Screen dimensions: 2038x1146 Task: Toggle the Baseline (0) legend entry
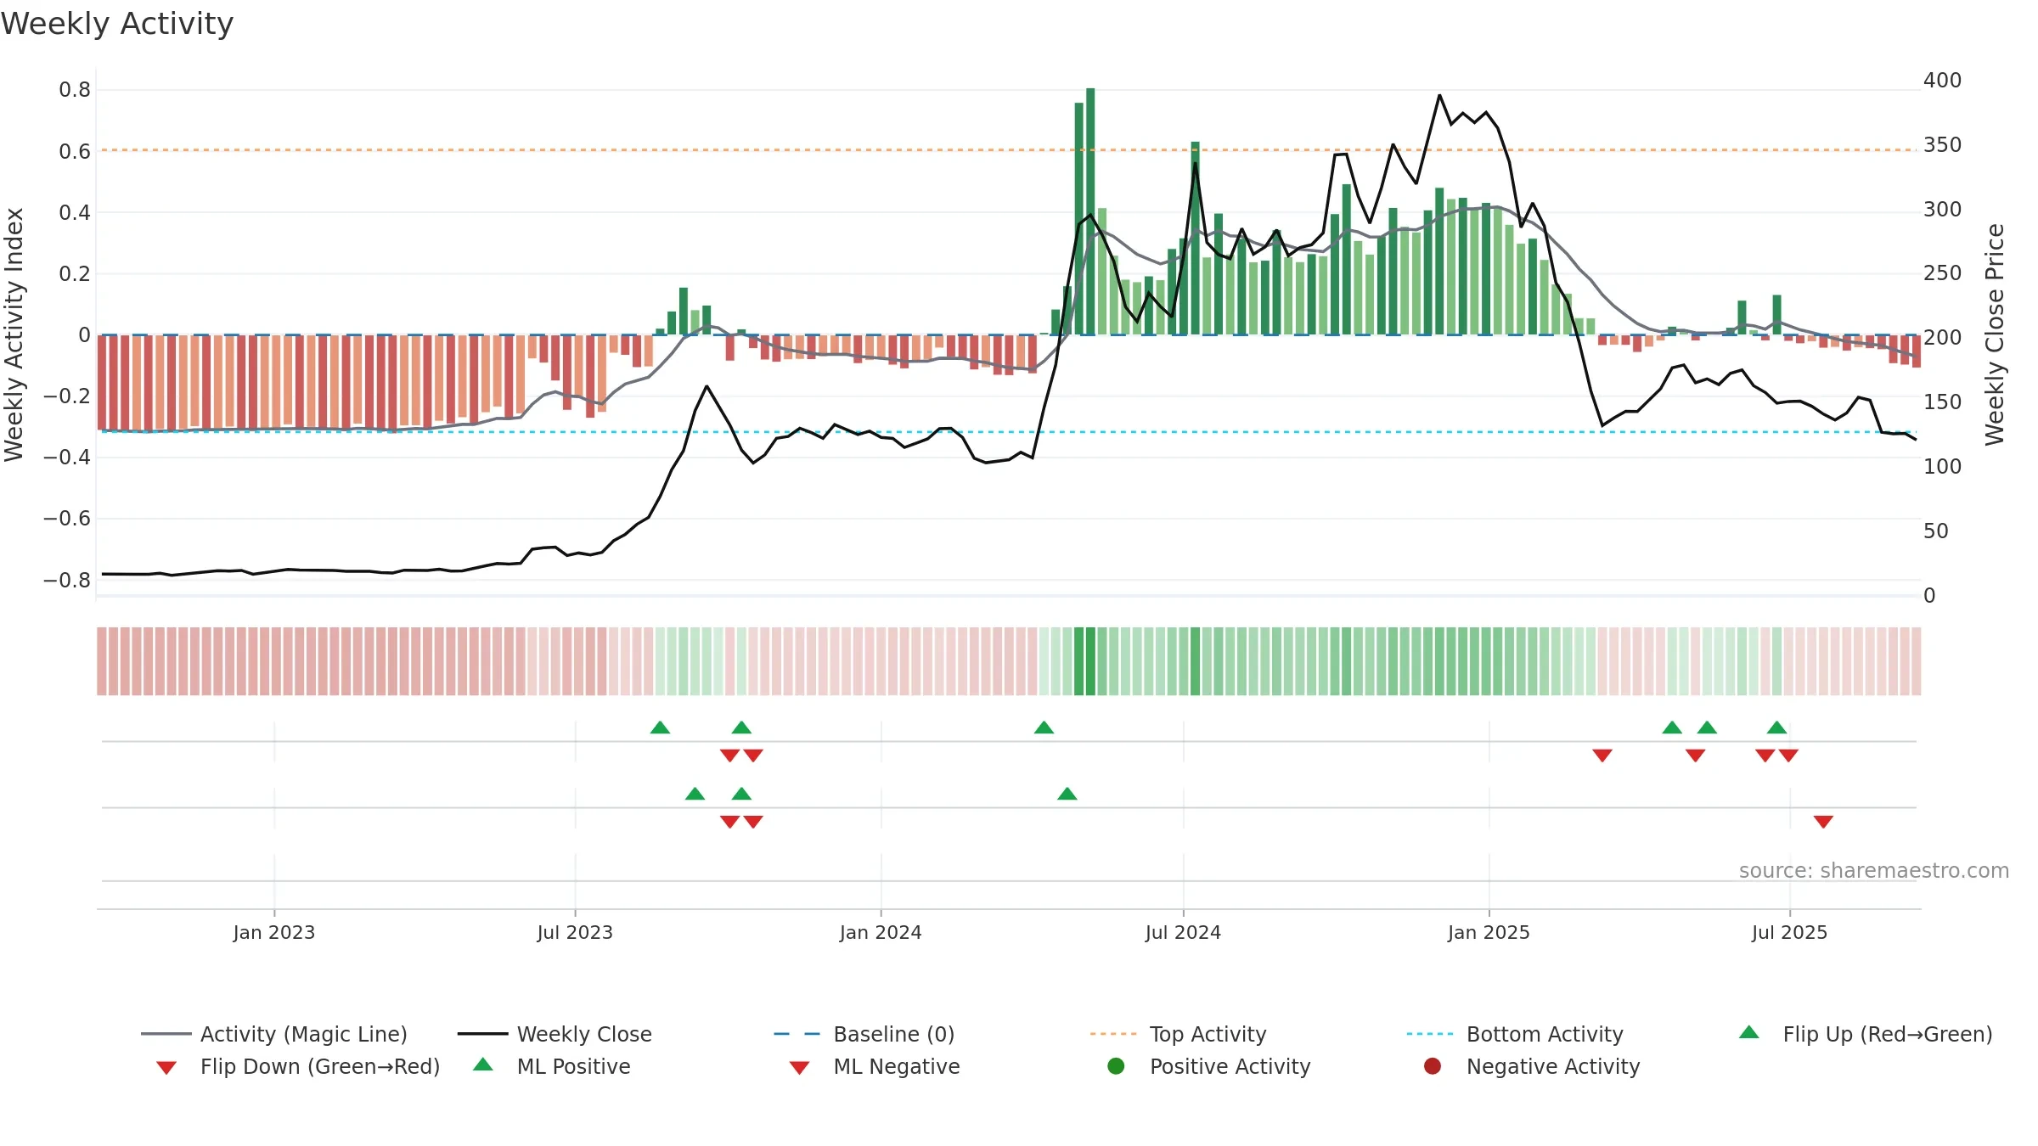[x=864, y=1034]
